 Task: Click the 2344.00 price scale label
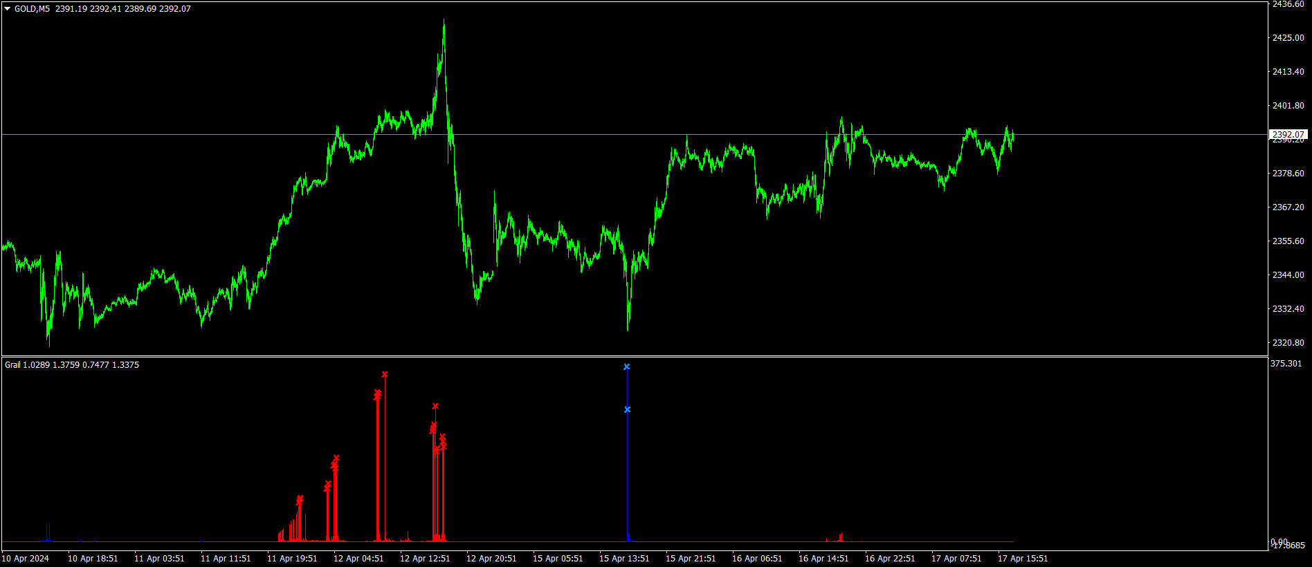1288,275
